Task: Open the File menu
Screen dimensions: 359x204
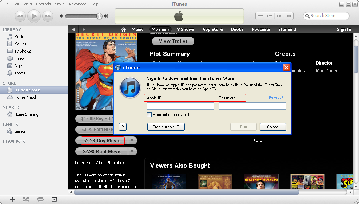Action: (5, 4)
